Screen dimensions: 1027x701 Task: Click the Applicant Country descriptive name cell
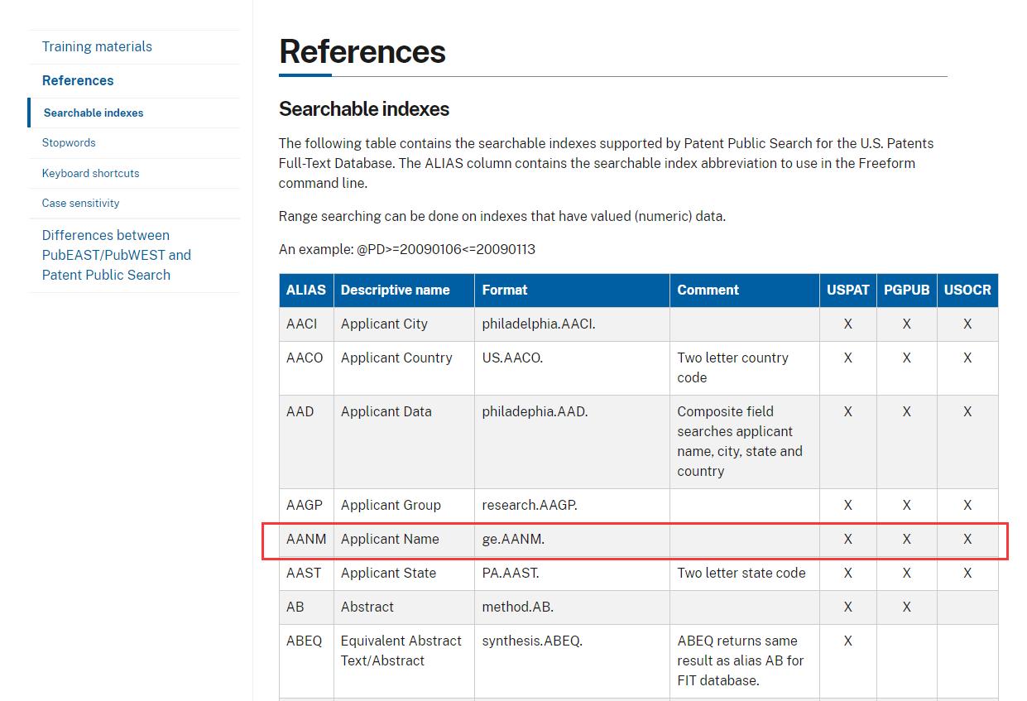point(396,358)
